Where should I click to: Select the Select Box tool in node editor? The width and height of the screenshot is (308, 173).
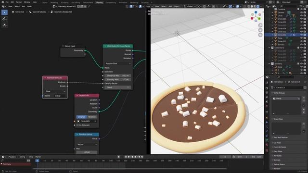[x=4, y=12]
